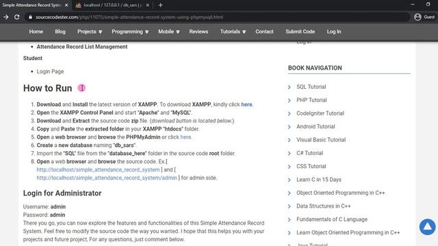Open the CodeIgniter Tutorial link

[320, 113]
